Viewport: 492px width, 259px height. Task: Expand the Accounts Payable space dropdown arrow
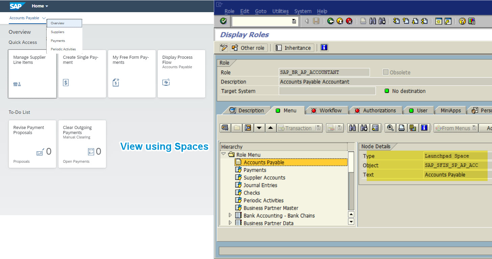[x=44, y=18]
